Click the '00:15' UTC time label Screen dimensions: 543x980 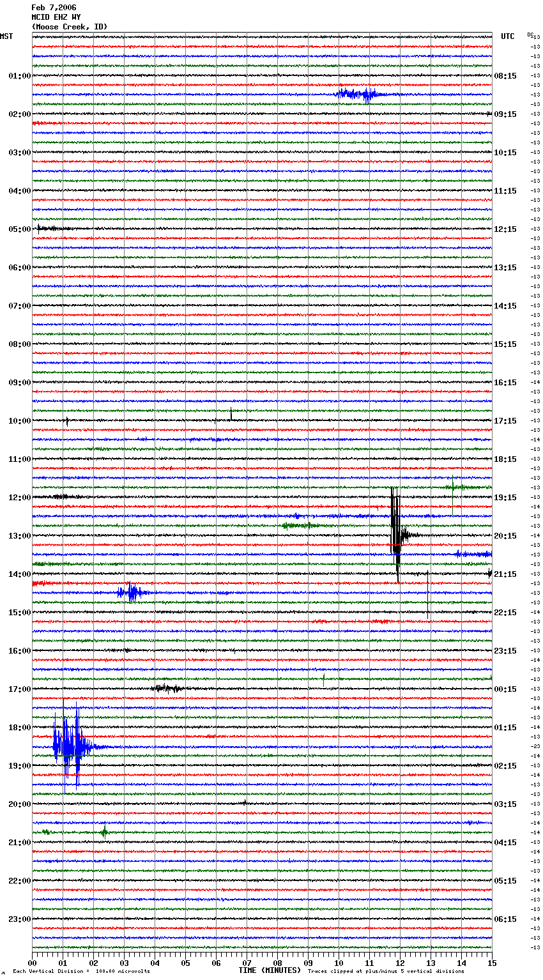505,689
